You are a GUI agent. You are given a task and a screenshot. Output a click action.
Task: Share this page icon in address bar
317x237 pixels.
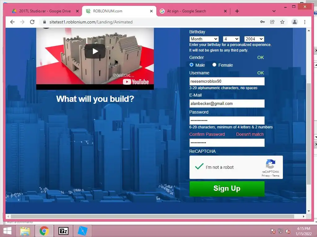point(272,22)
